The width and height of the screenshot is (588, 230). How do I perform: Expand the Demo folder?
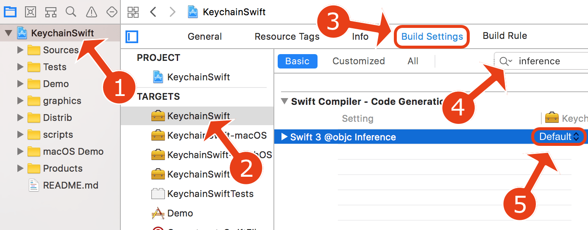(x=20, y=84)
